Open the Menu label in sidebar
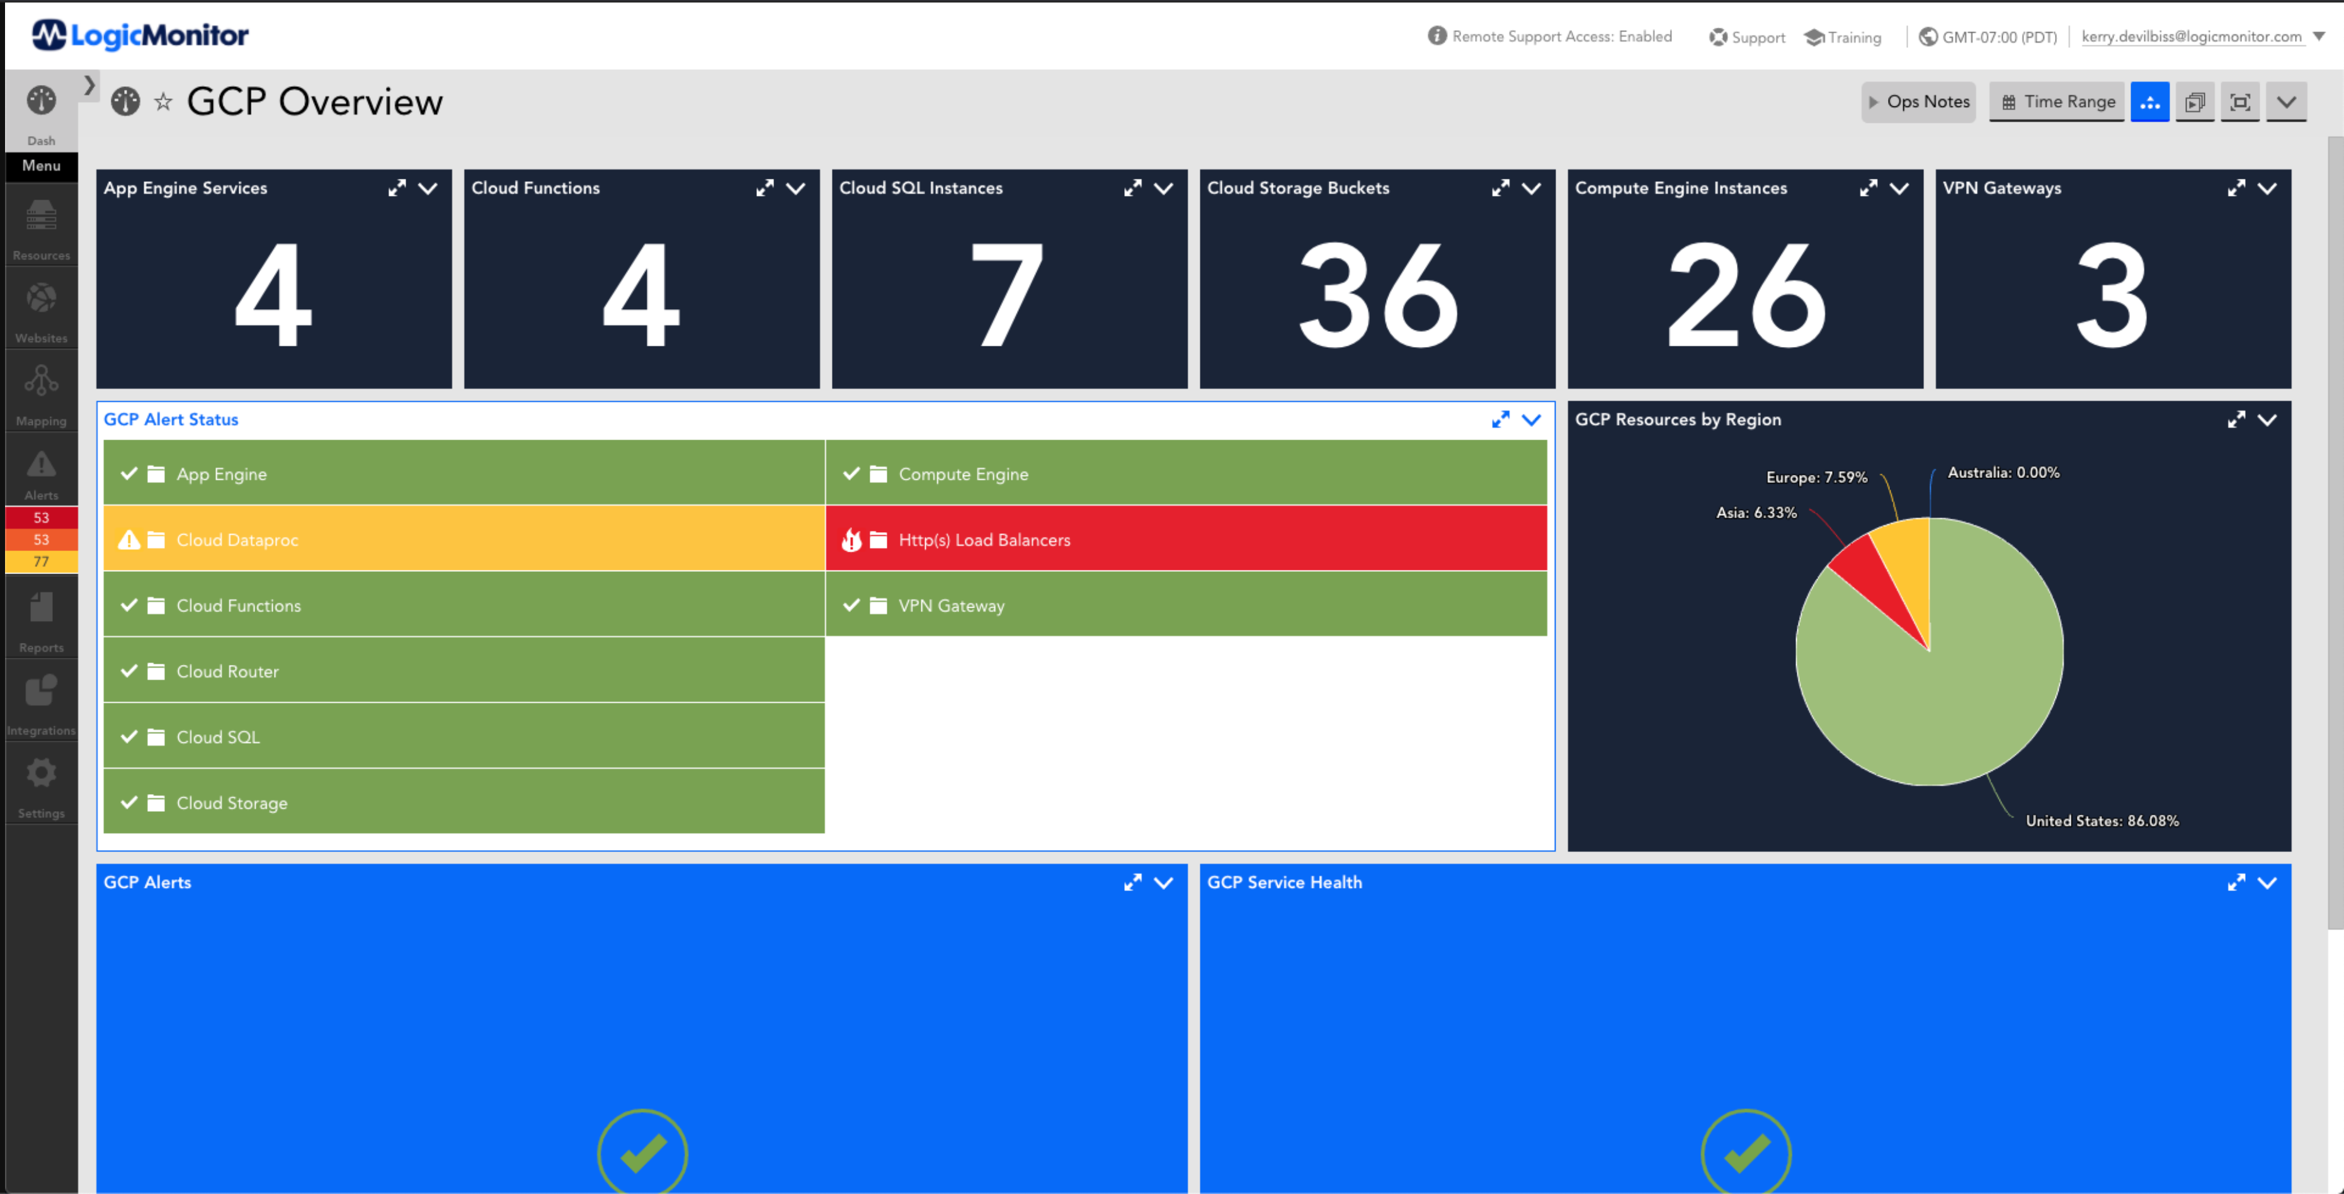Viewport: 2344px width, 1194px height. click(x=41, y=166)
